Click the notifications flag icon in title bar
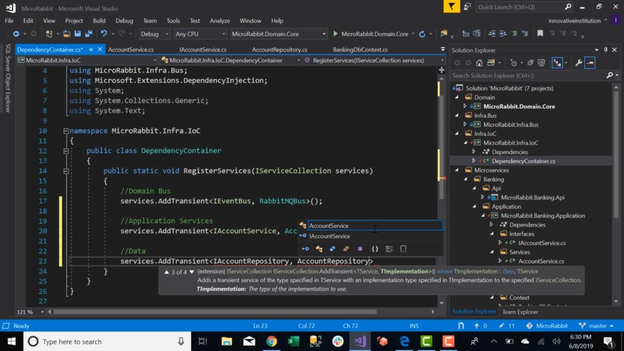This screenshot has width=624, height=351. (x=451, y=7)
